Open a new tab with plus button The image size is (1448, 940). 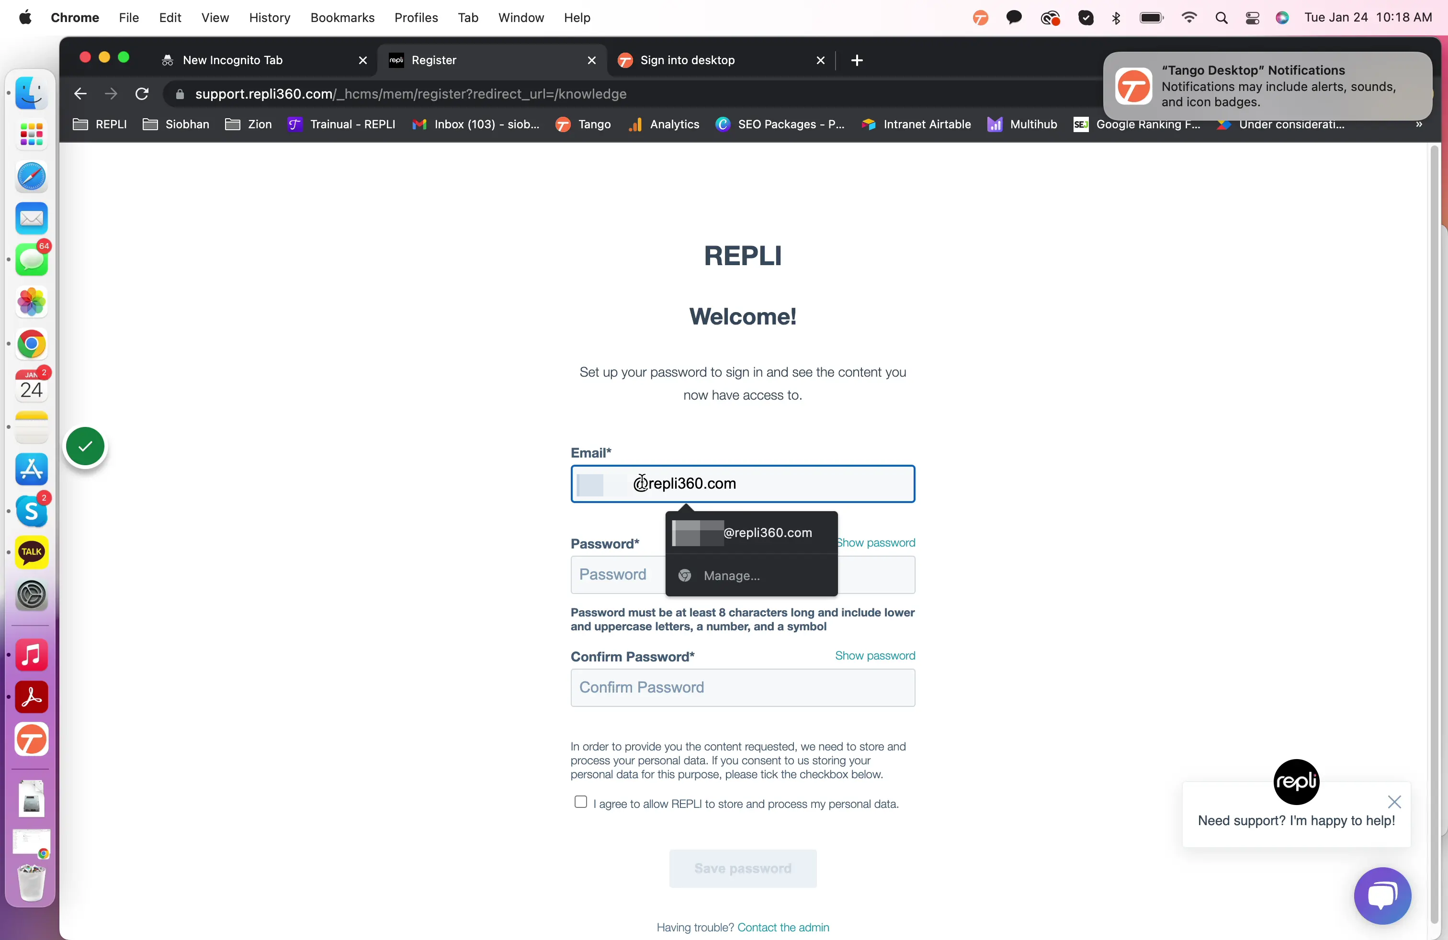pos(857,60)
